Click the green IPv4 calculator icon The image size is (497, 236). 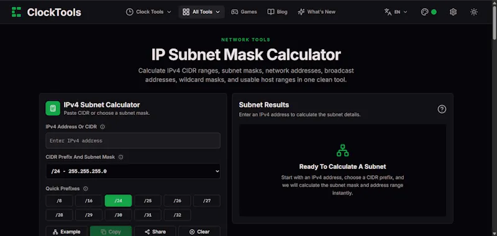tap(53, 108)
